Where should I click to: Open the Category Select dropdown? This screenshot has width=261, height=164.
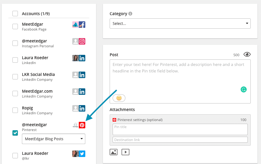pos(180,24)
